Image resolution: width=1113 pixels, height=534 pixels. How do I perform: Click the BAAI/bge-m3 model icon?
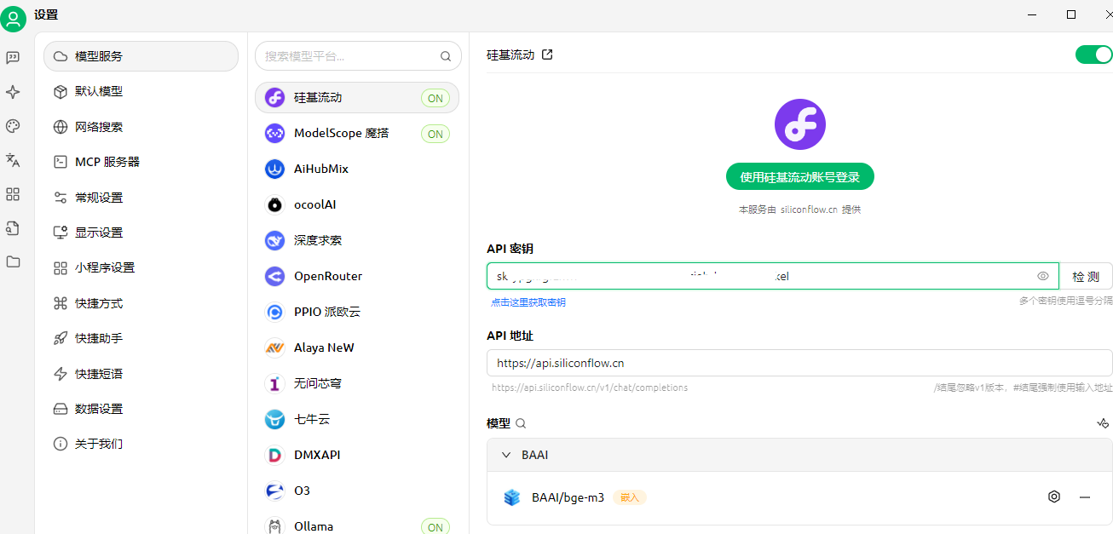(511, 497)
